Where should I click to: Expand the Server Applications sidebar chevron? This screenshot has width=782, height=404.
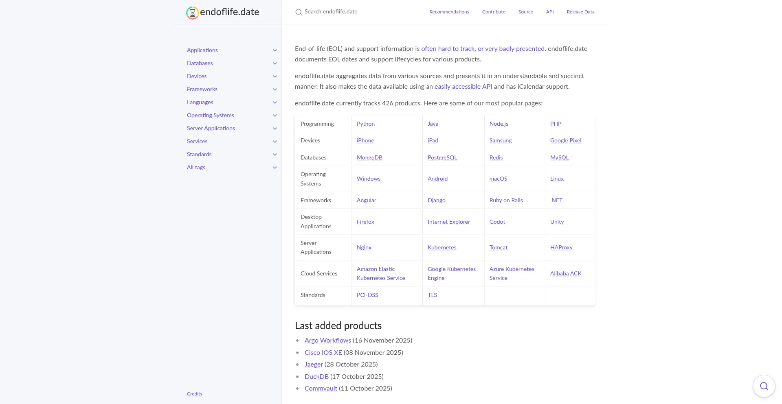click(275, 129)
